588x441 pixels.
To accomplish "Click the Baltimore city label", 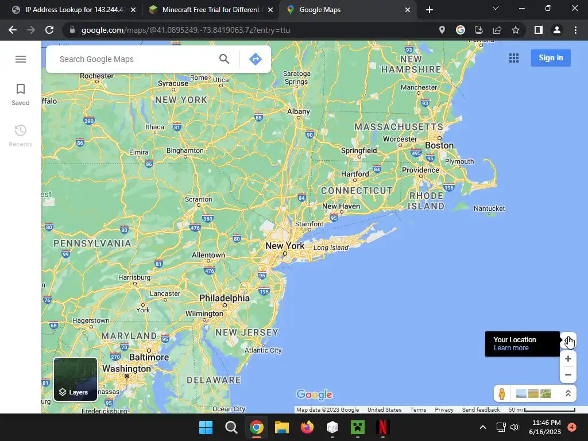I will pos(149,357).
